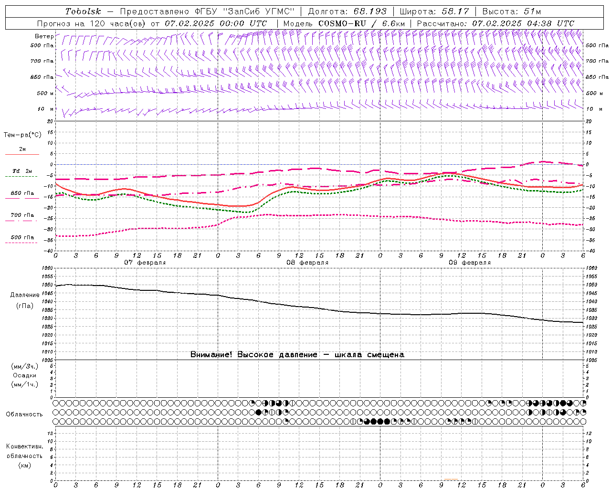The image size is (611, 489).
Task: Click the '08 февраля' date label
Action: (x=307, y=263)
